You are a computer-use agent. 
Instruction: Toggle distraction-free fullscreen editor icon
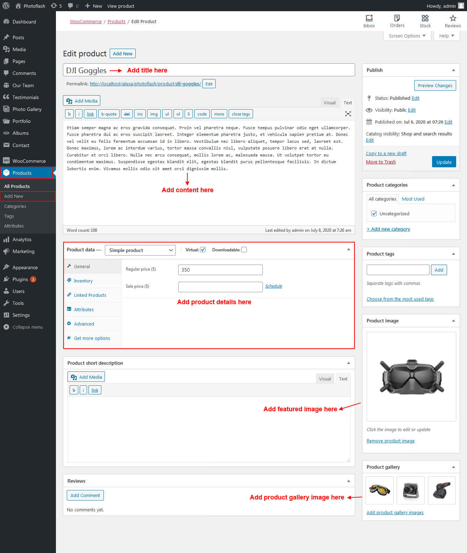pyautogui.click(x=348, y=114)
